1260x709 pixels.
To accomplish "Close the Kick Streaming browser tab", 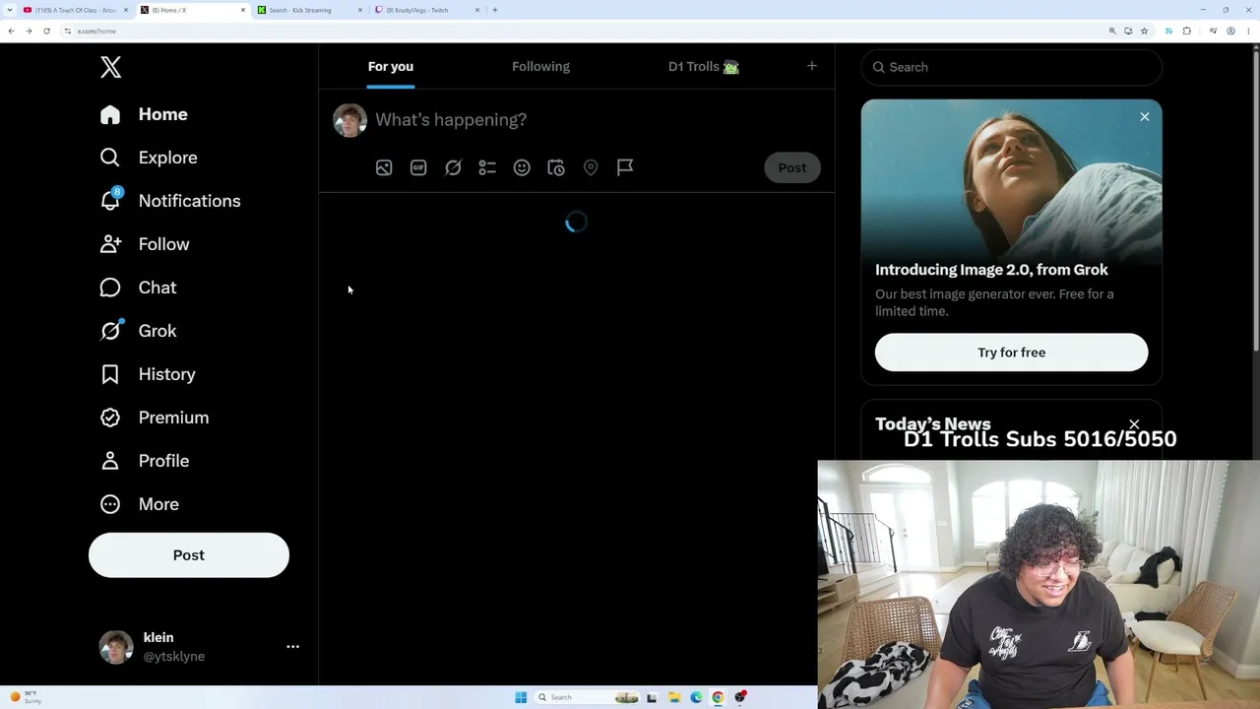I will (360, 10).
